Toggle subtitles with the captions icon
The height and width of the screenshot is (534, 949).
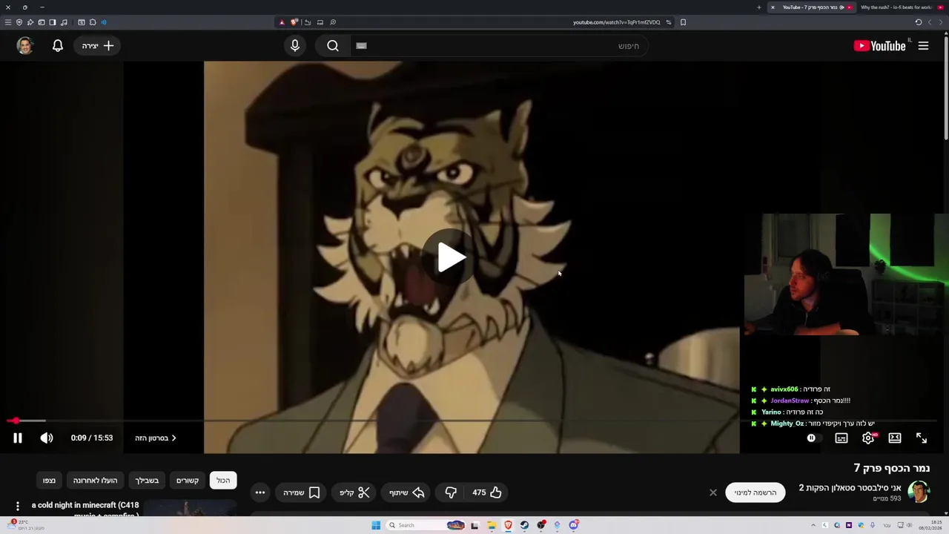point(841,438)
